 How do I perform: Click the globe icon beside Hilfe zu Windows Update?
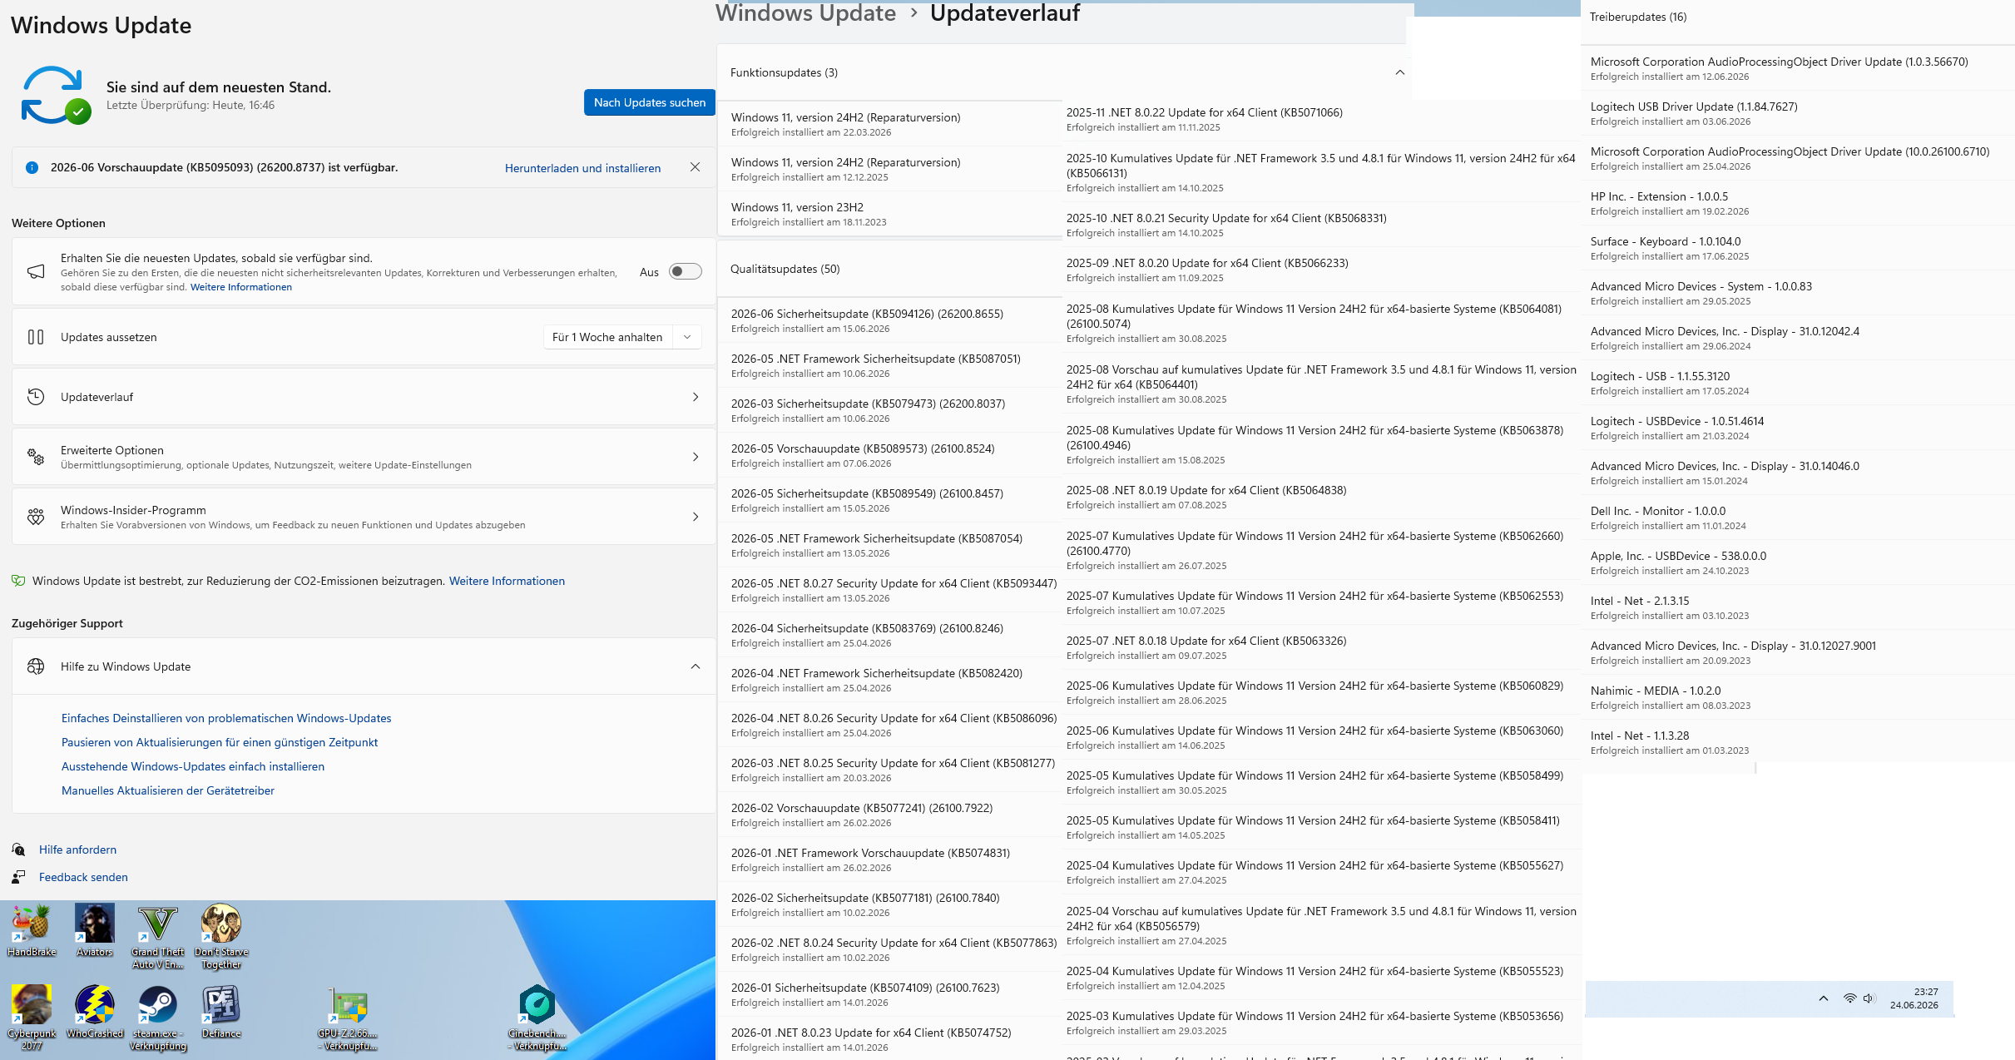click(x=36, y=666)
